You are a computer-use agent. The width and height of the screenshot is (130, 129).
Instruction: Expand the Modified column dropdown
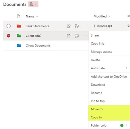click(109, 17)
